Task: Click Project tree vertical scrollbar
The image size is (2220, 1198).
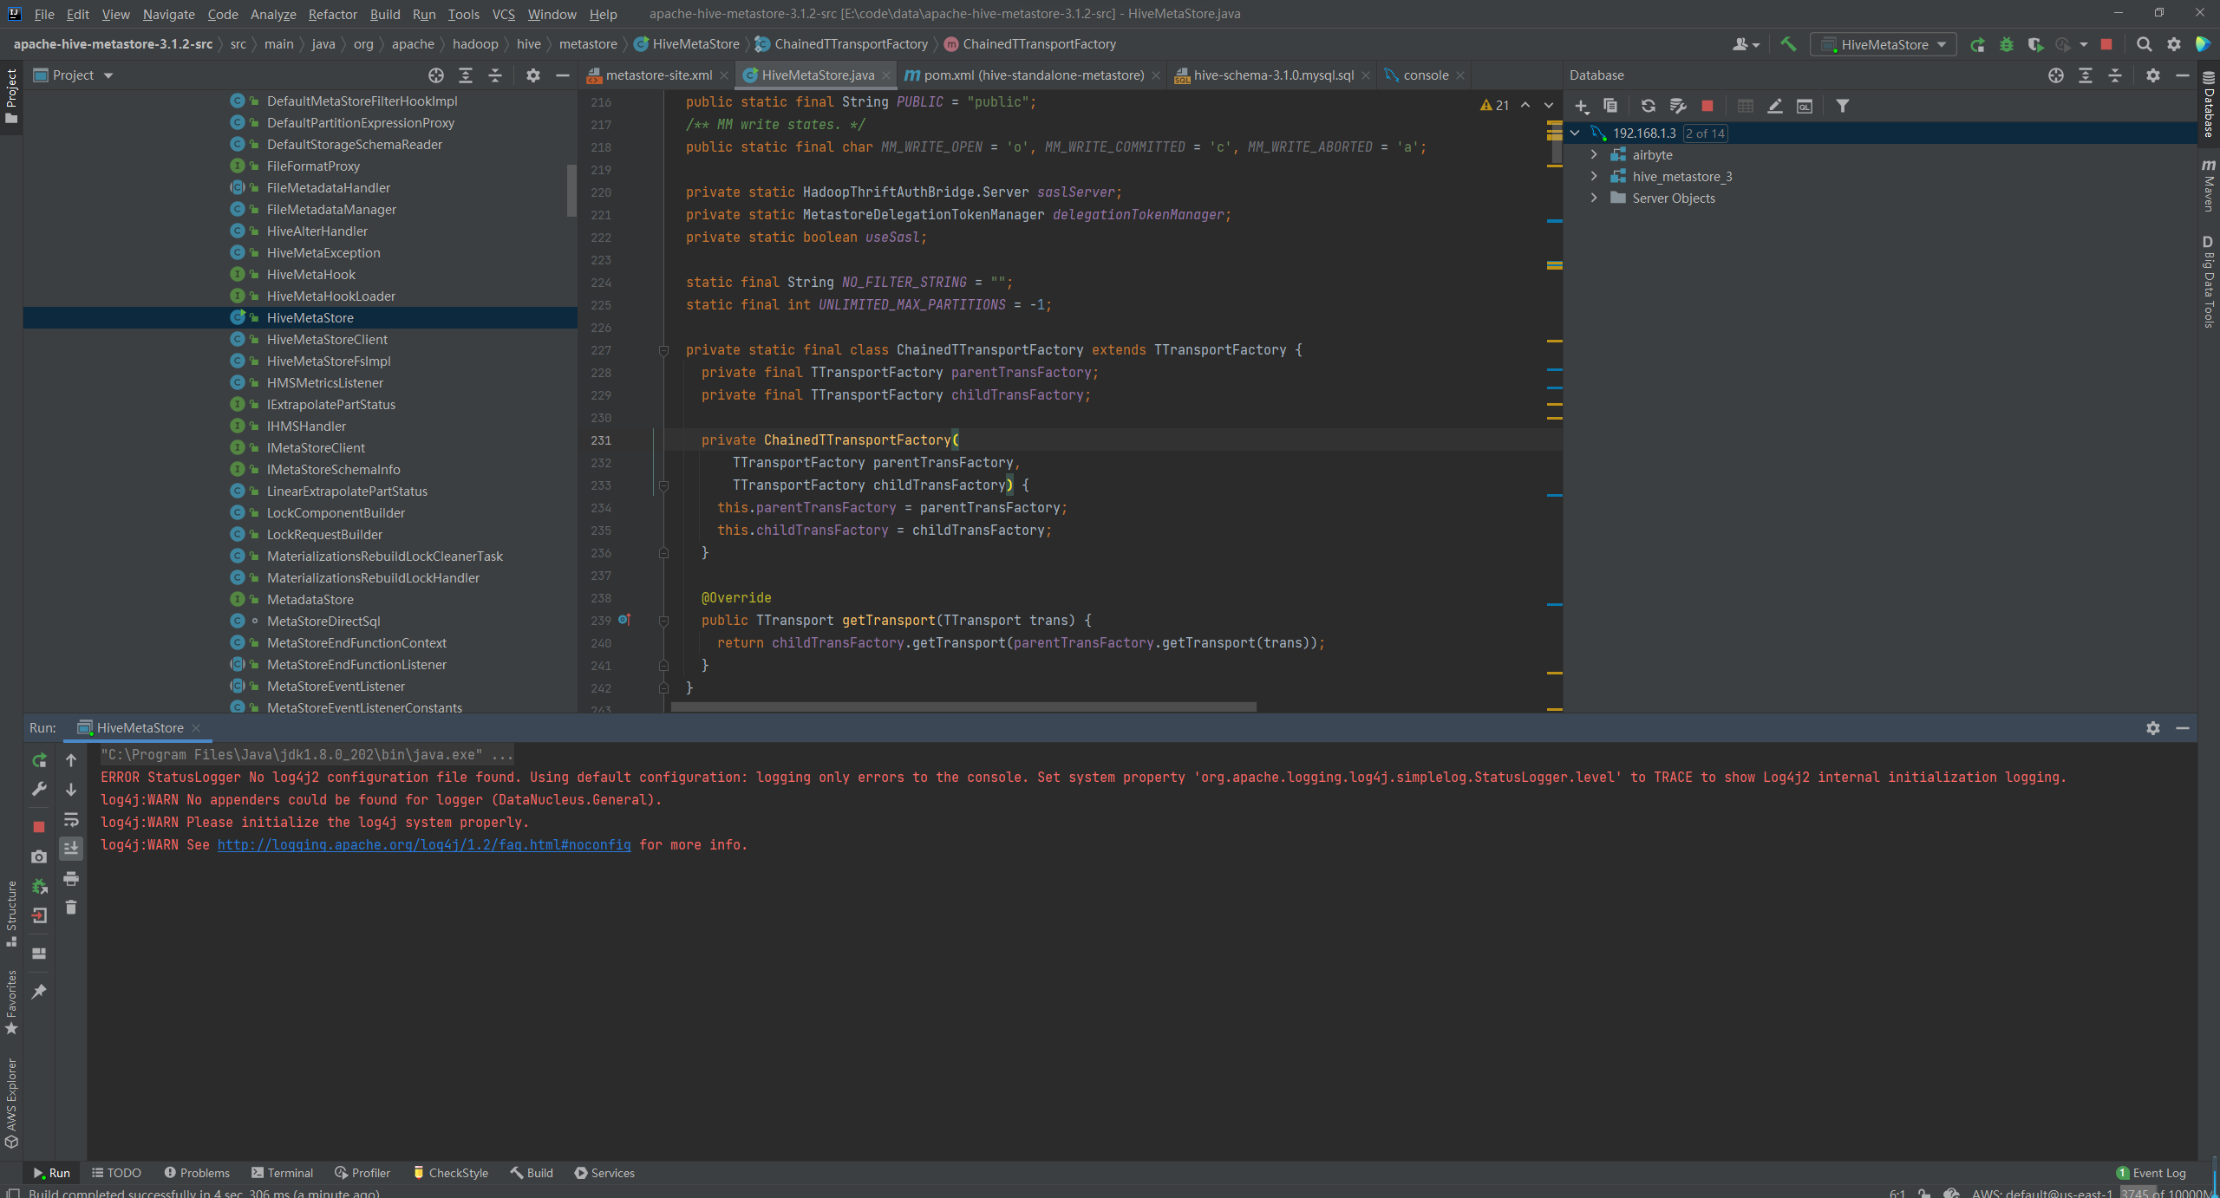Action: tap(571, 190)
